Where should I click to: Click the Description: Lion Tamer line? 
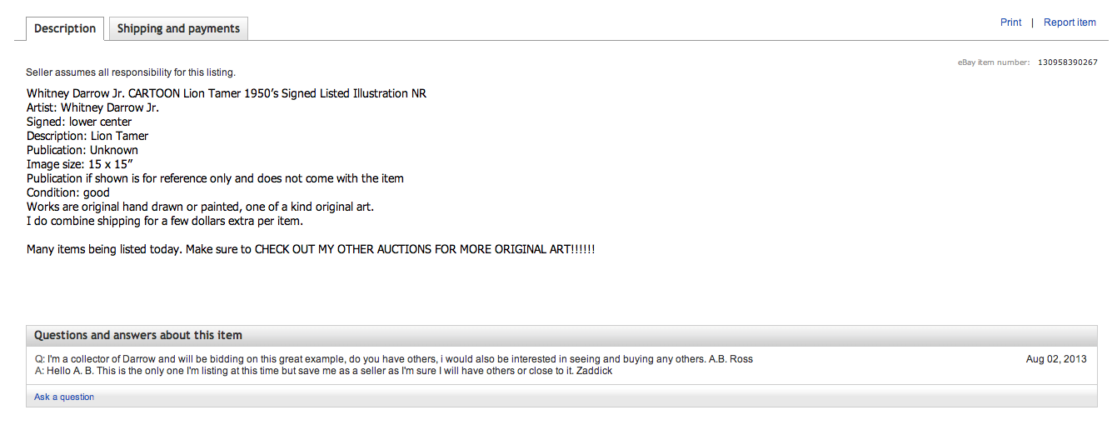87,136
